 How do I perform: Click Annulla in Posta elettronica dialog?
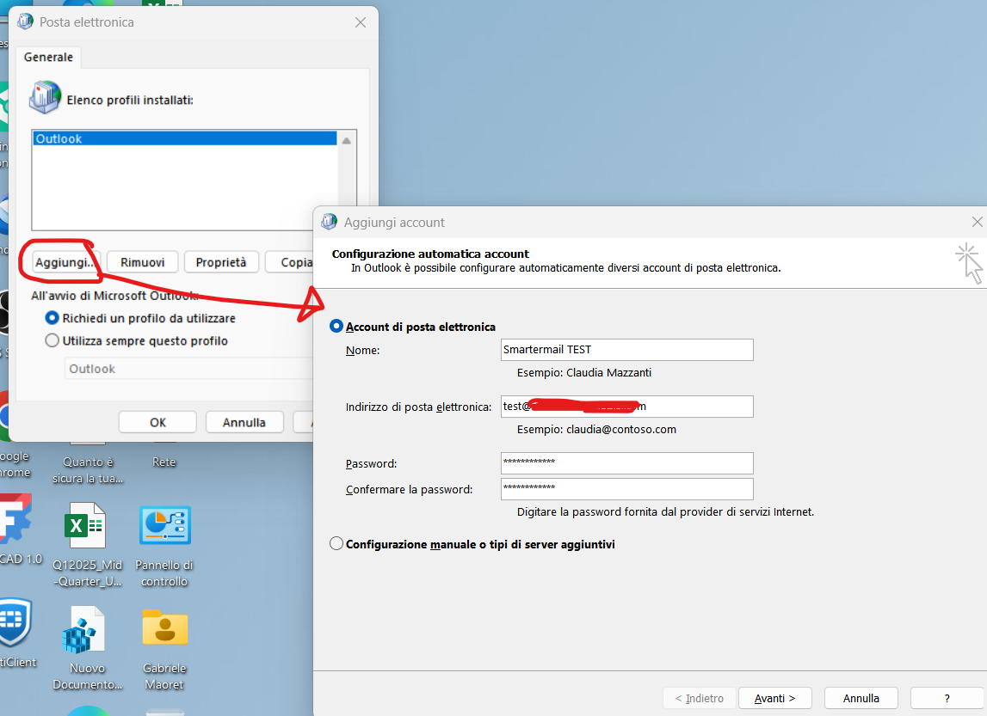point(244,422)
